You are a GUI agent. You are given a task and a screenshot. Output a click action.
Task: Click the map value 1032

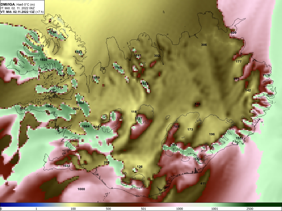[x=66, y=166]
